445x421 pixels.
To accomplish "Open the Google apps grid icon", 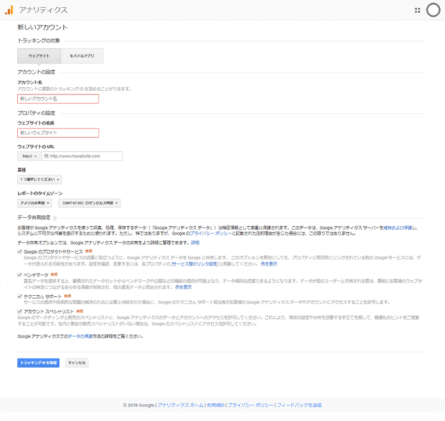I will point(417,10).
